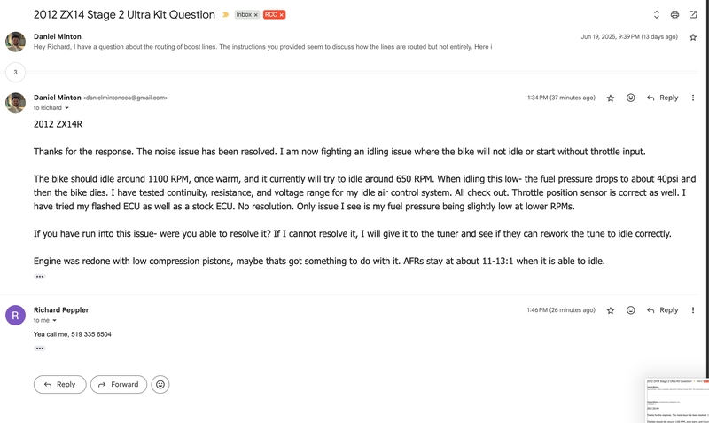The width and height of the screenshot is (709, 423).
Task: Click Reply button at bottom of thread
Action: point(59,385)
